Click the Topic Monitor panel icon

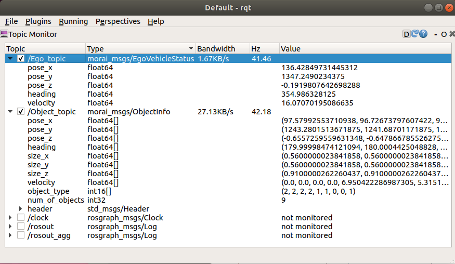(x=4, y=34)
